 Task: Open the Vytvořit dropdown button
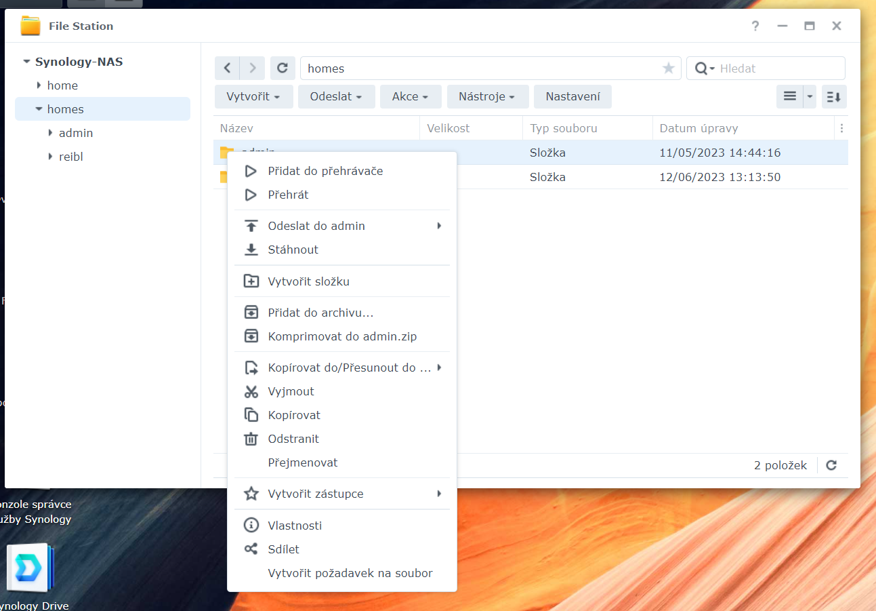tap(253, 96)
